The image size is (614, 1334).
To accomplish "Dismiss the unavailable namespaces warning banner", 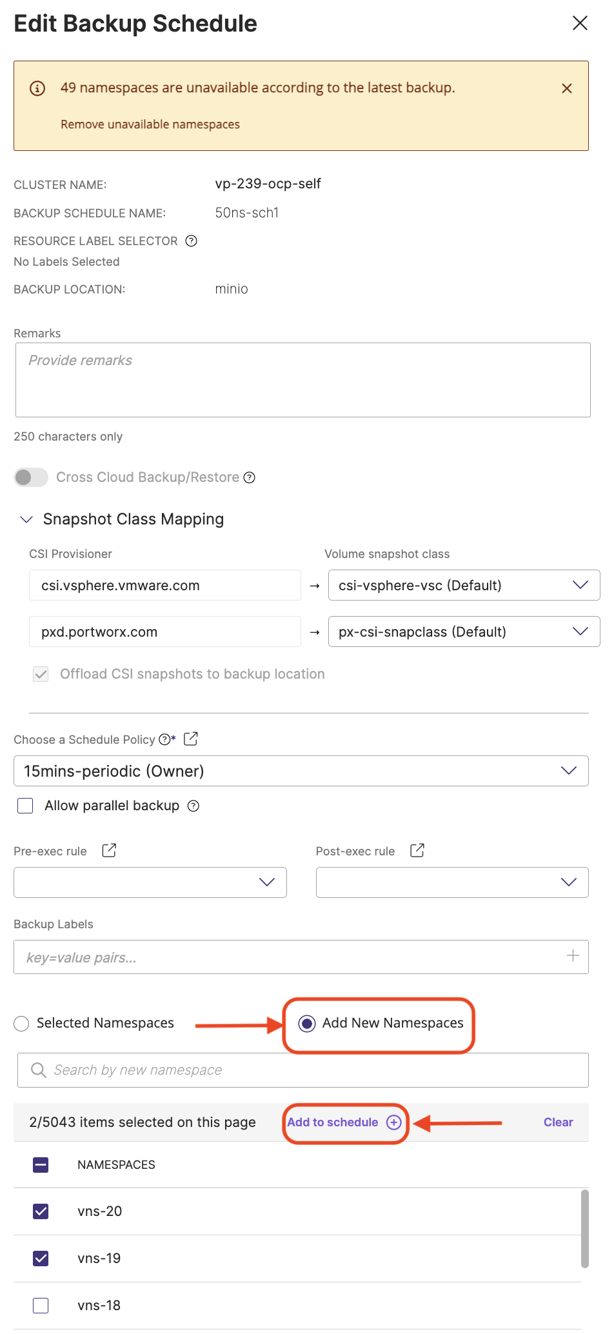I will 566,88.
